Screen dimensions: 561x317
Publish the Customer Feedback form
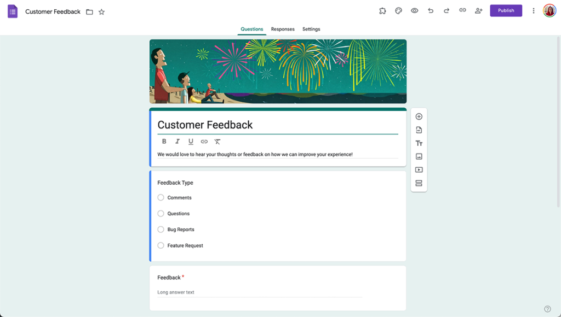click(x=505, y=10)
